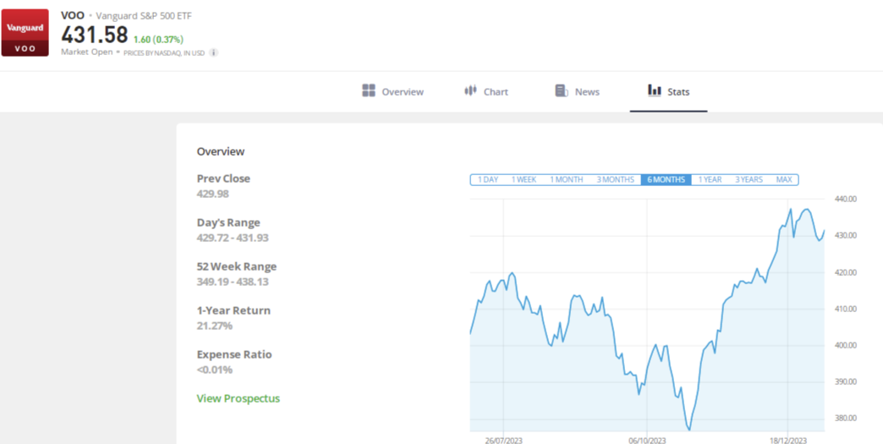Open the View Prospectus link
The width and height of the screenshot is (883, 444).
pyautogui.click(x=239, y=398)
